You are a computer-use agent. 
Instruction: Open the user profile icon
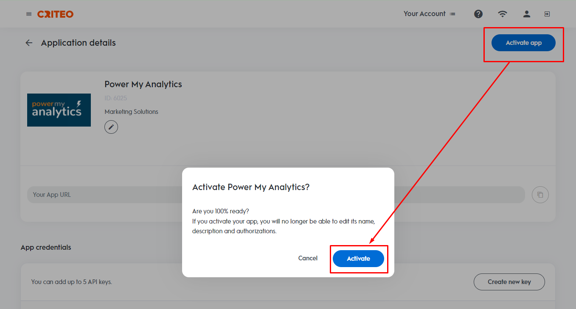coord(527,14)
